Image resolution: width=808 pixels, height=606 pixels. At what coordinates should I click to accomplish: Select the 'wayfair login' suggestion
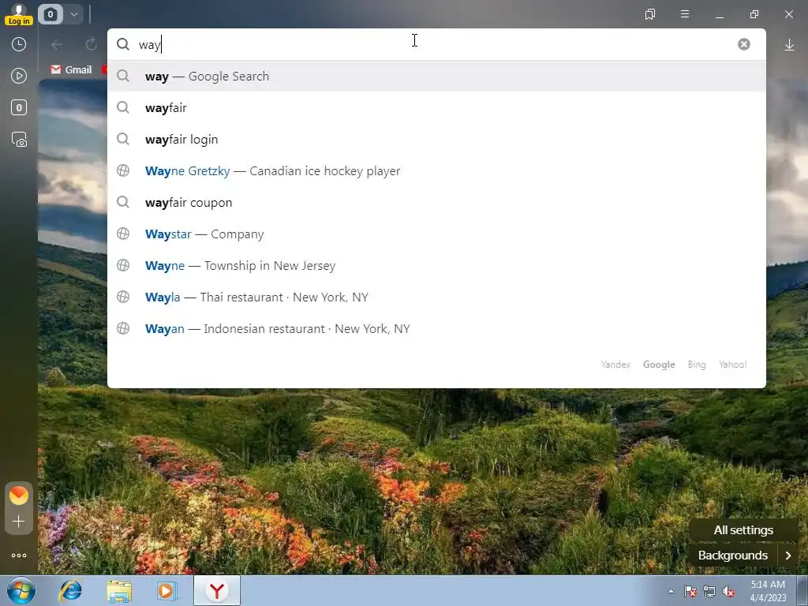(436, 139)
